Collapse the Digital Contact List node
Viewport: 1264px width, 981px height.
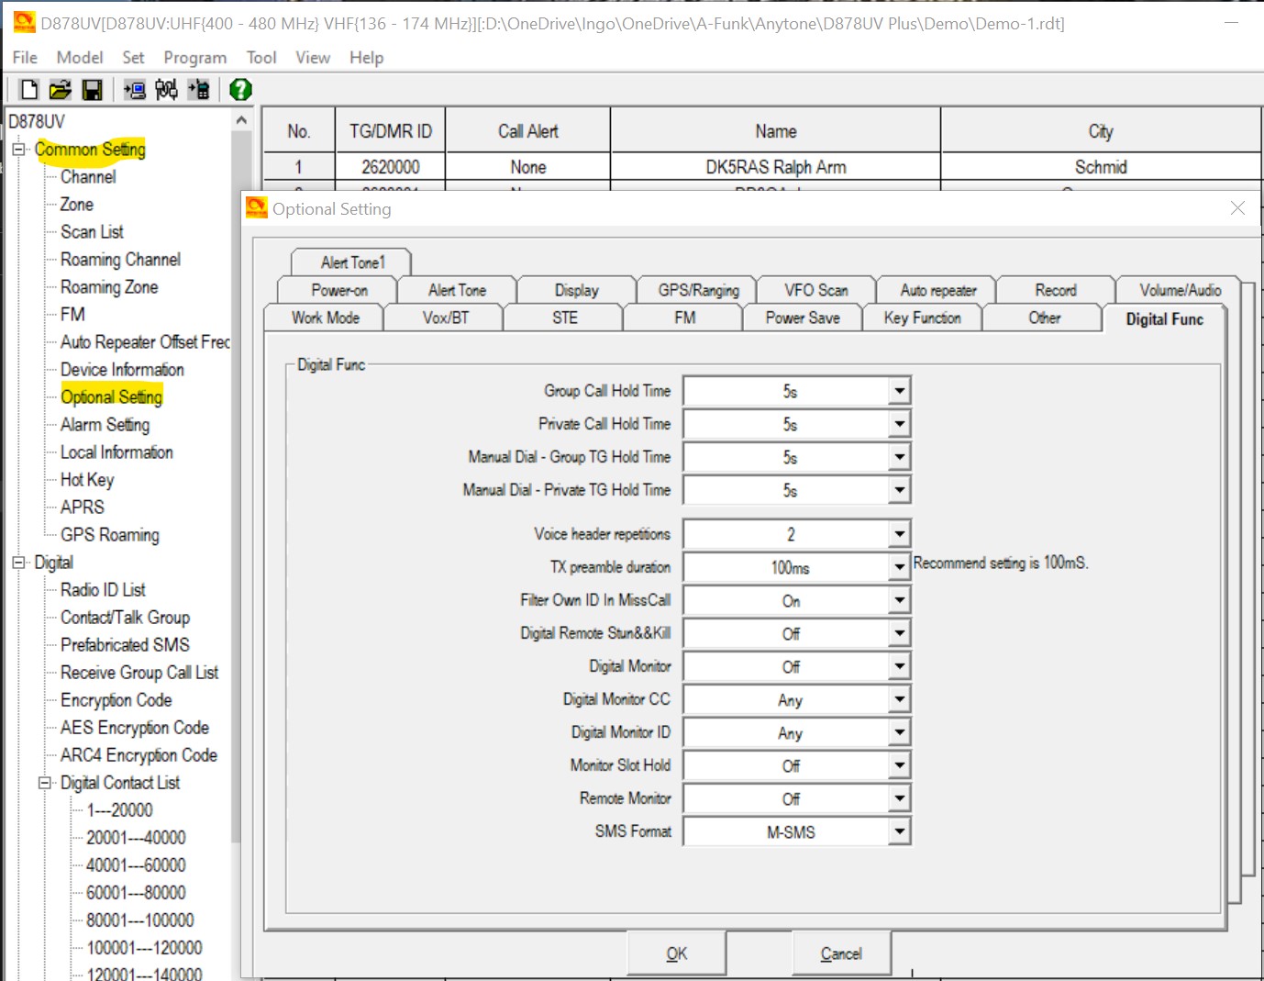click(45, 783)
